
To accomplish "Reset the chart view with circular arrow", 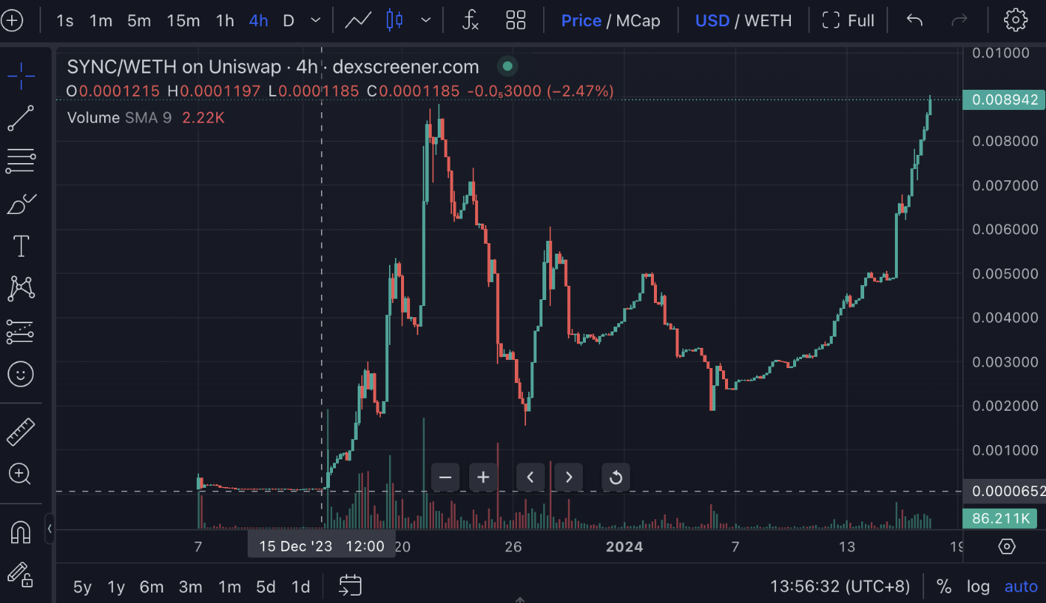I will [616, 477].
